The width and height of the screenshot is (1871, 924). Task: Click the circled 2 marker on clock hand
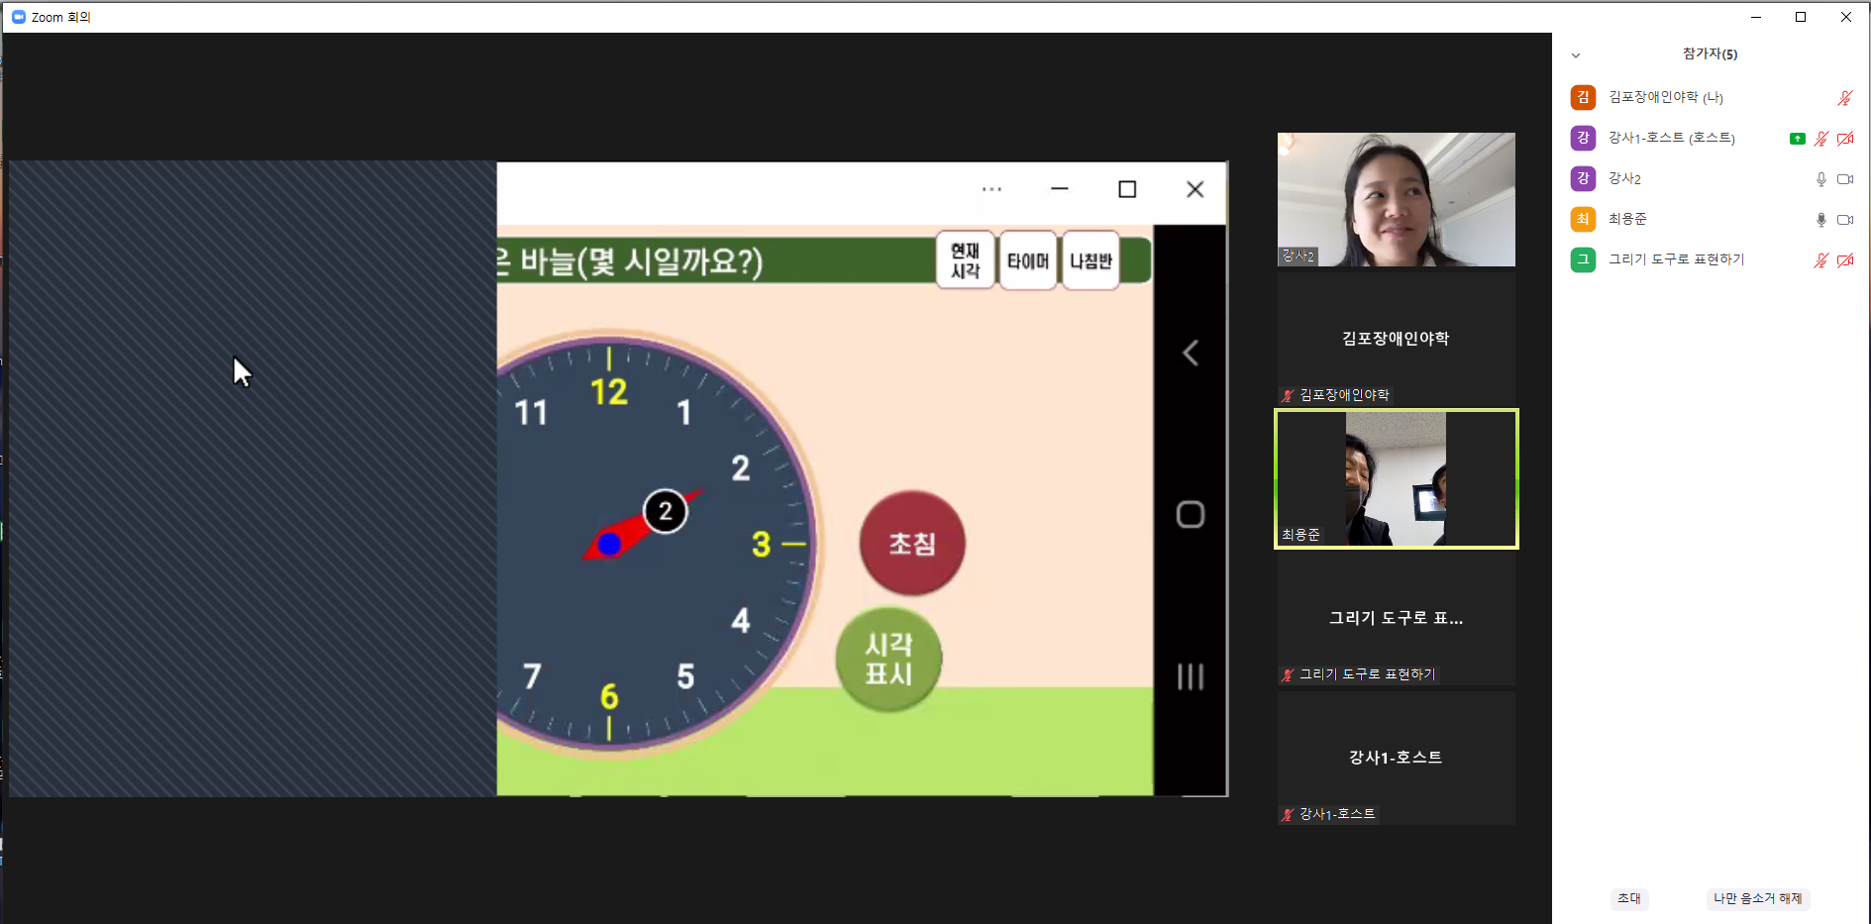[666, 511]
